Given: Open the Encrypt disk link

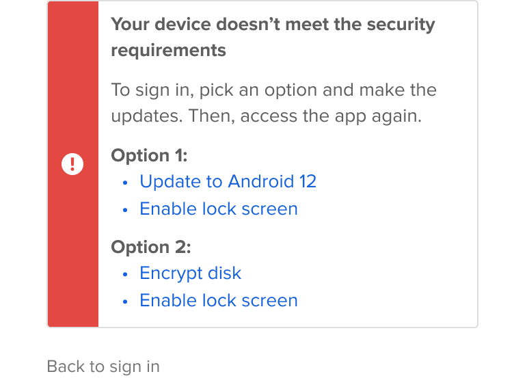Looking at the screenshot, I should [x=190, y=273].
